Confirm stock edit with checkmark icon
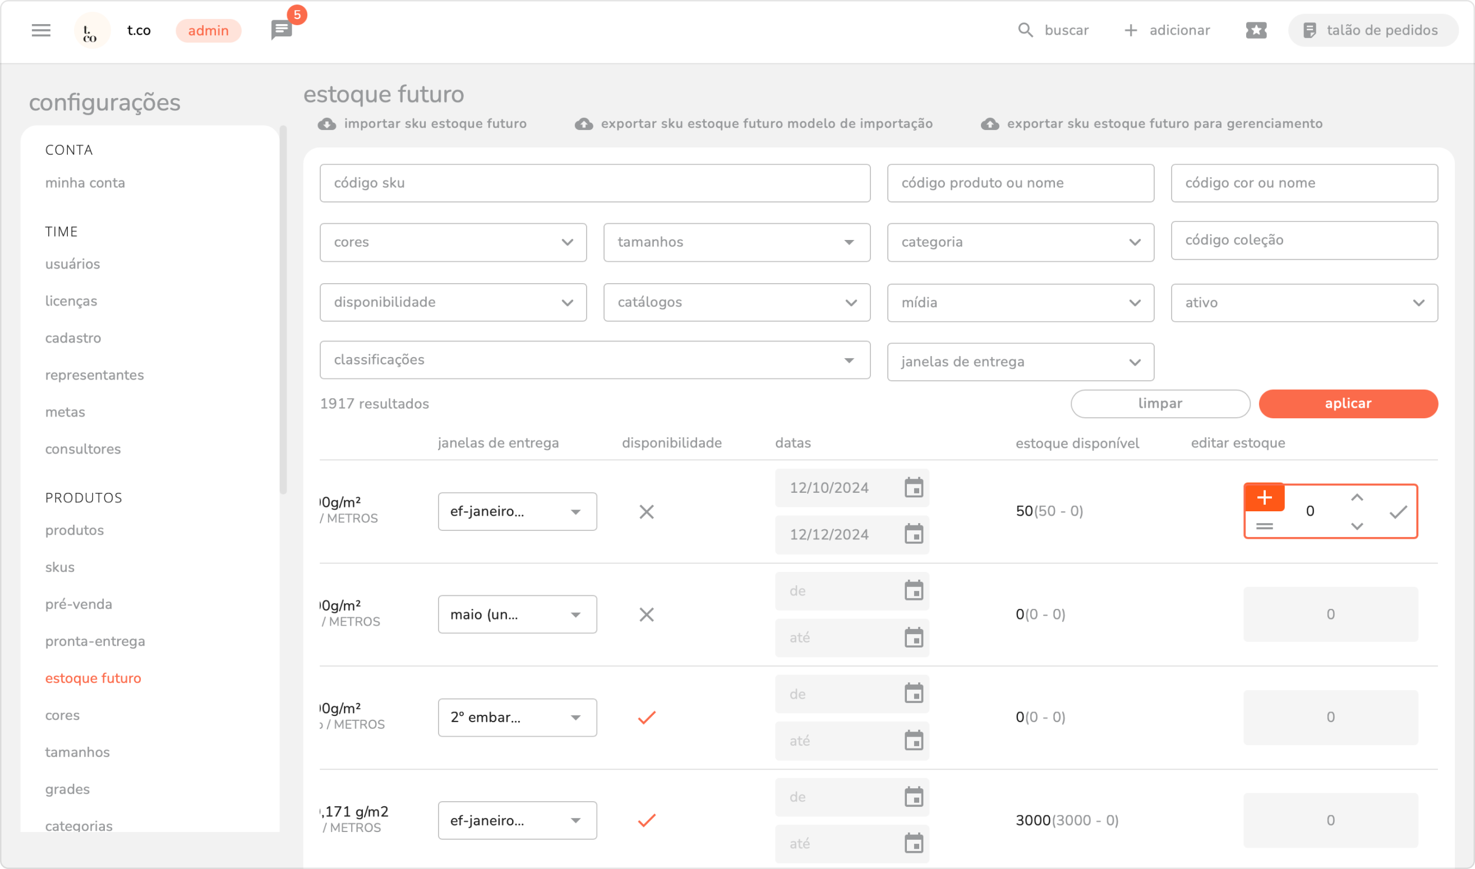This screenshot has width=1475, height=869. click(x=1398, y=512)
